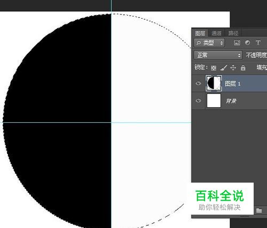This screenshot has height=228, width=267.
Task: Lock position move icon
Action: (233, 68)
